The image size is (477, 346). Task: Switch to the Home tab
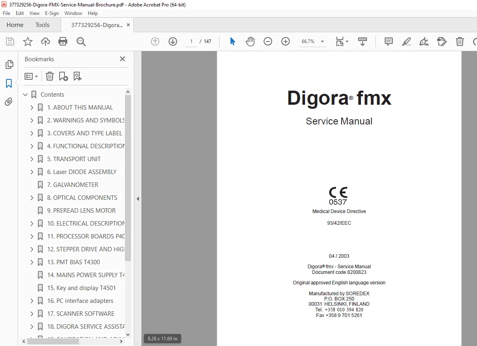point(15,25)
